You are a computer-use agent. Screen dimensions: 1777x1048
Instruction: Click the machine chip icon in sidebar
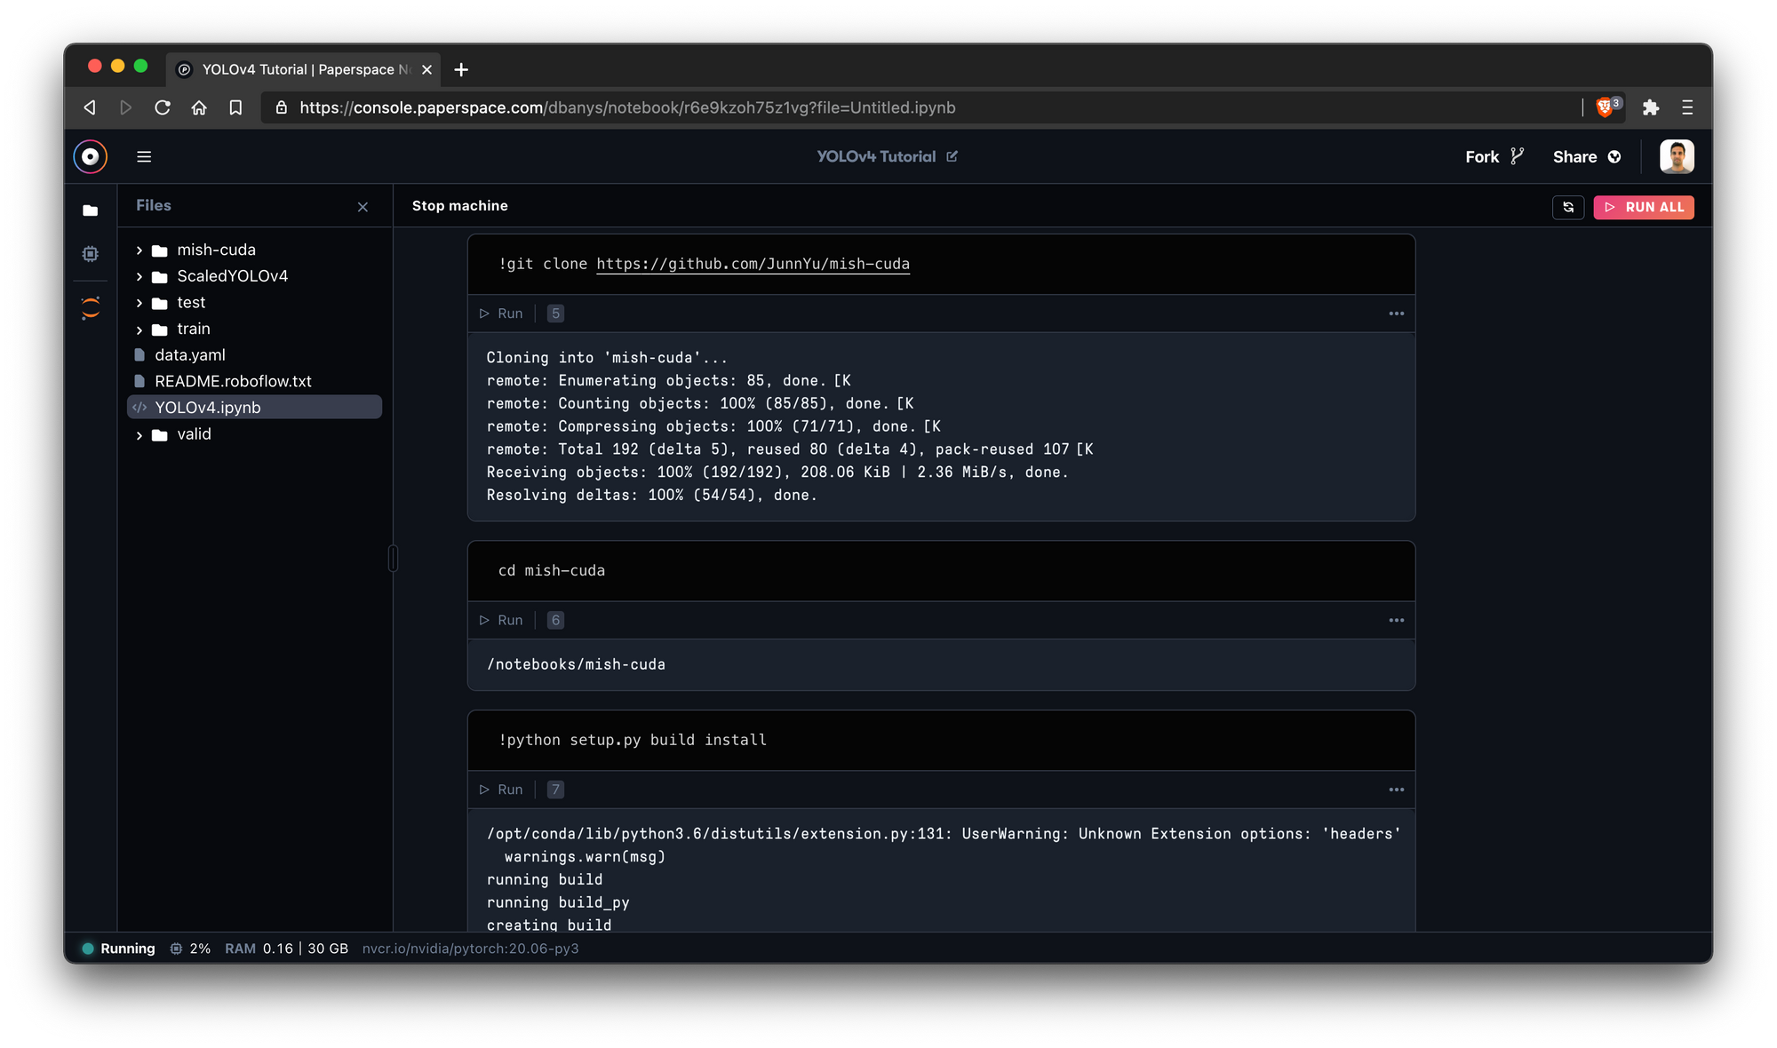pyautogui.click(x=90, y=254)
